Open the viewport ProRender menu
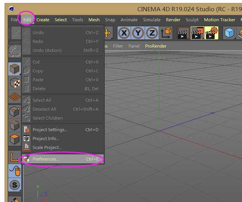The width and height of the screenshot is (242, 202). pos(156,46)
